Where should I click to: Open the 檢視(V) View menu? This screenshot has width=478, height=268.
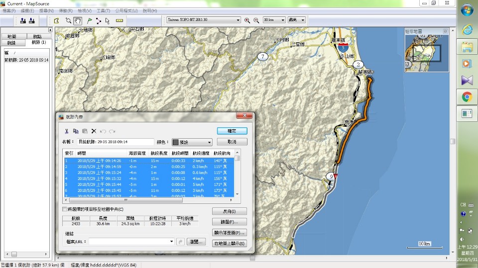[85, 10]
